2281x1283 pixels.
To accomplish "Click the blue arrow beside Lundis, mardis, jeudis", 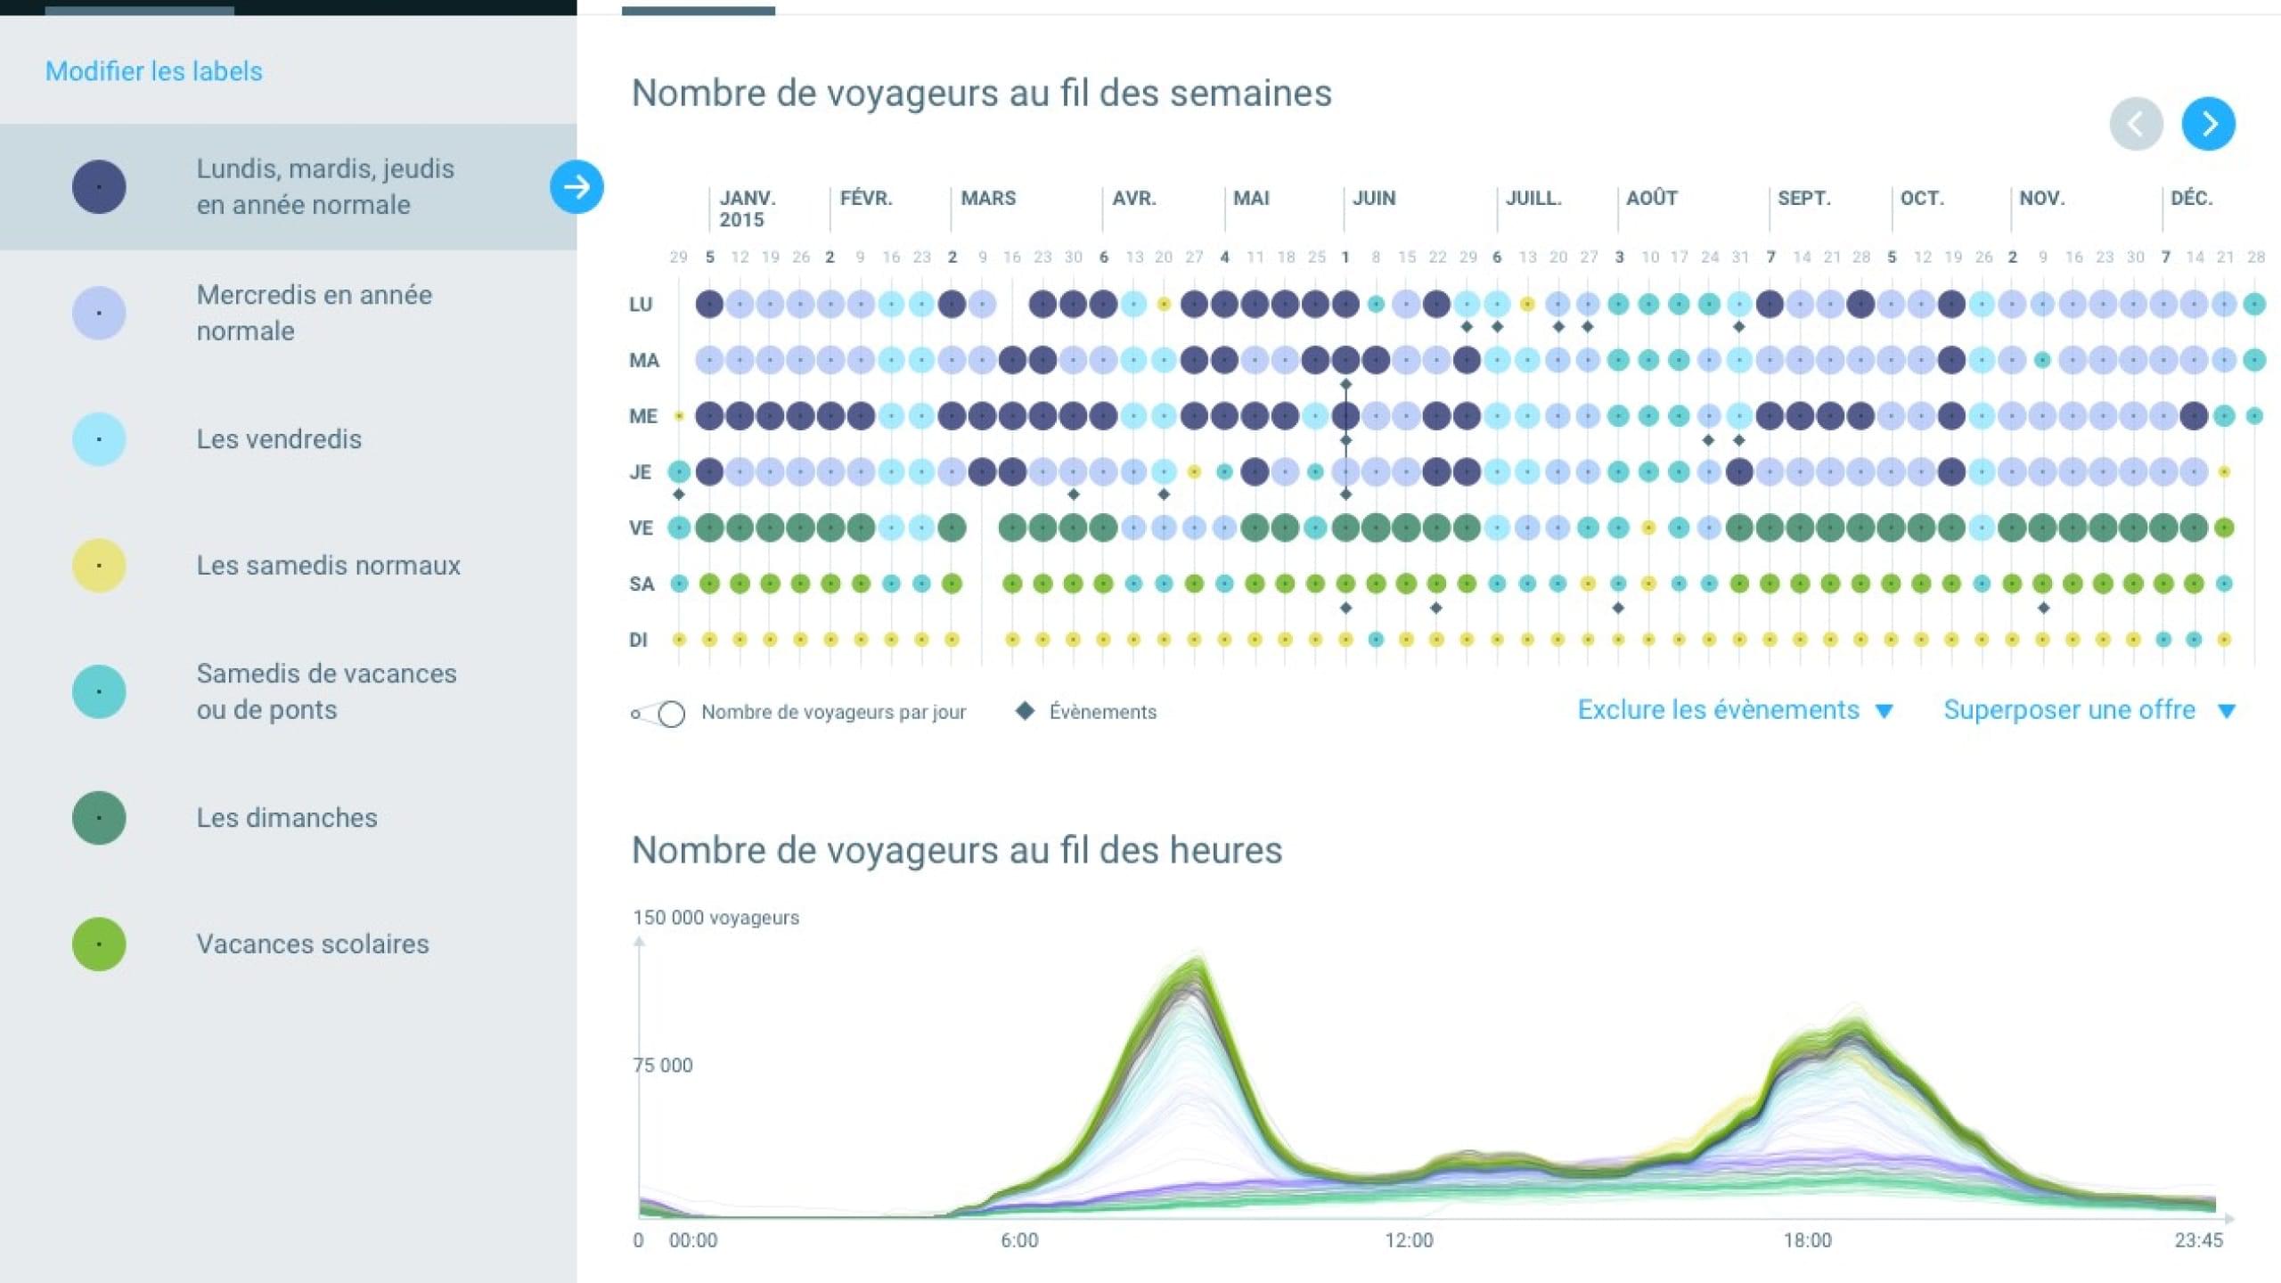I will point(576,187).
